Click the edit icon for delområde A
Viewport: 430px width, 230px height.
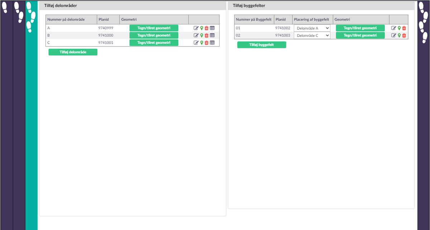tap(196, 28)
